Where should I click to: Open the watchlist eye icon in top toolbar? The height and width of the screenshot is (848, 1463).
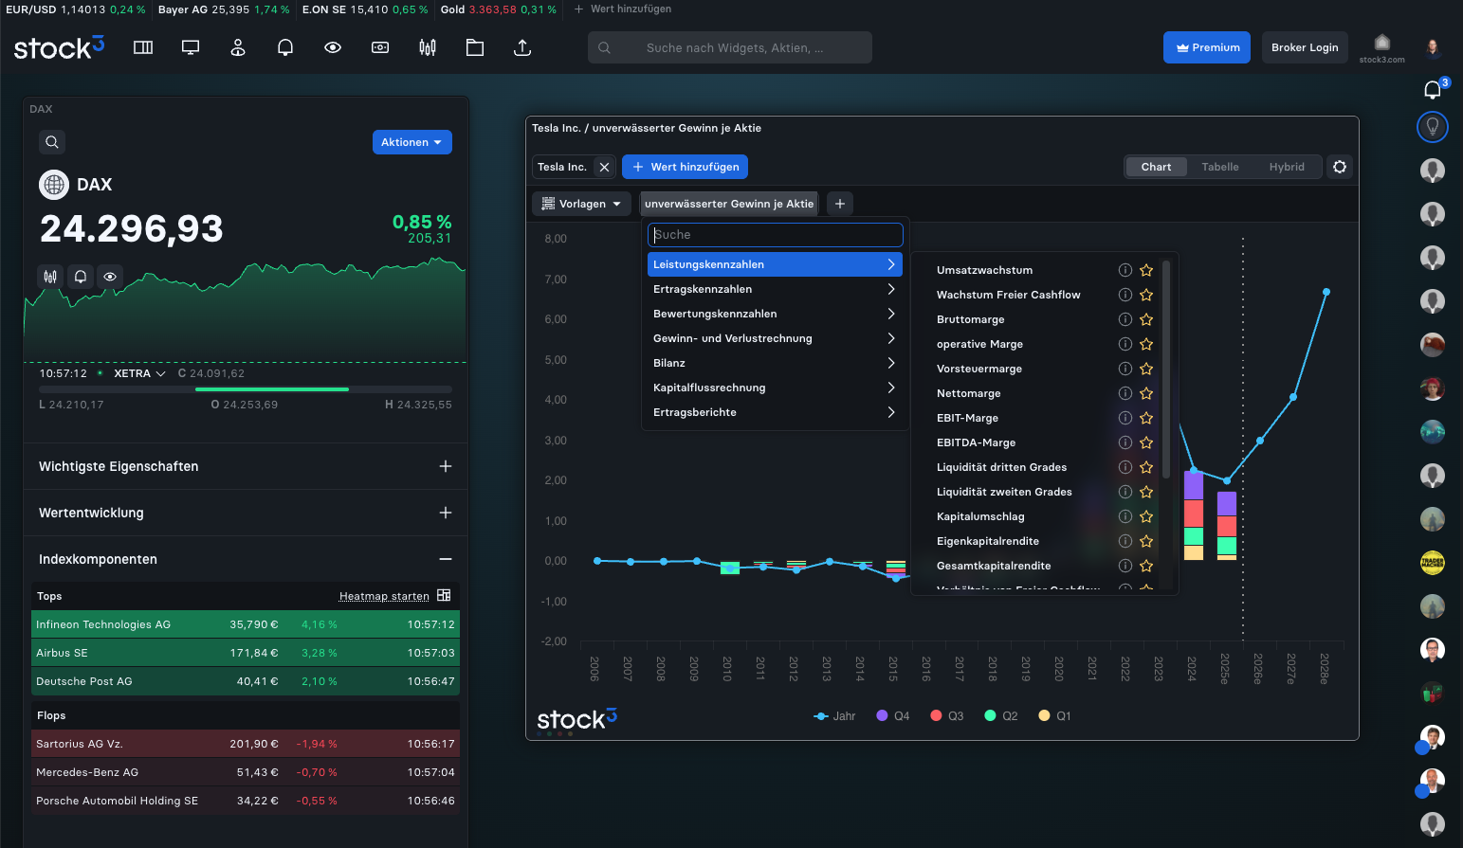(x=333, y=47)
